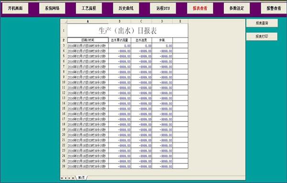The image size is (287, 183).
Task: Select the 报表查看 menu button
Action: click(x=200, y=8)
